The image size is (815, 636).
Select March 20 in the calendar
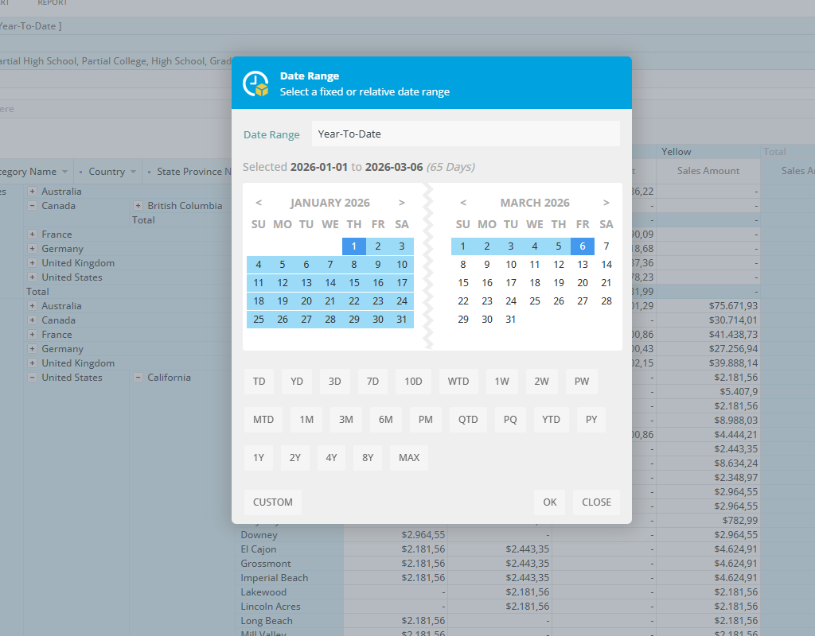point(583,283)
